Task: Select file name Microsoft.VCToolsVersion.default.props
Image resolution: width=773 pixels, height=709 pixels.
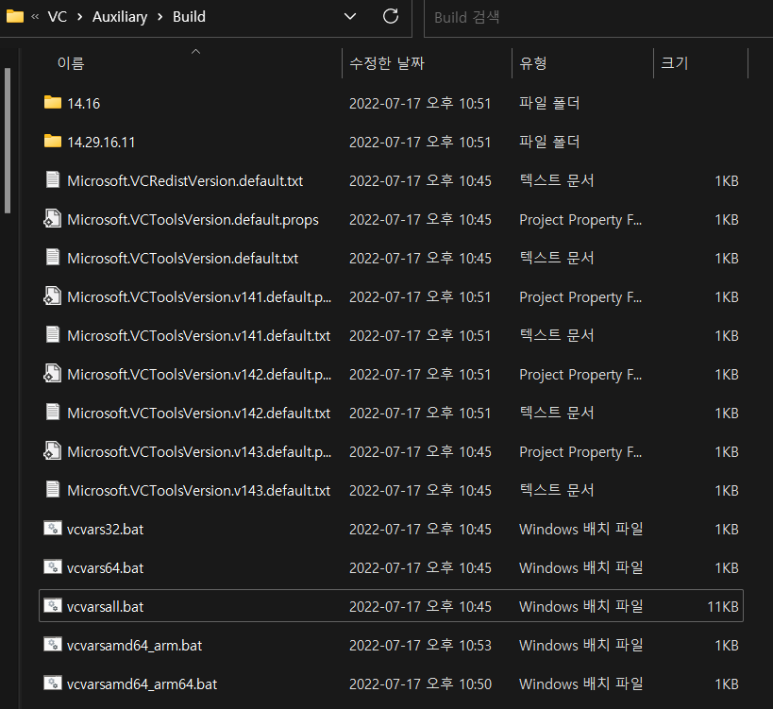Action: pos(193,220)
